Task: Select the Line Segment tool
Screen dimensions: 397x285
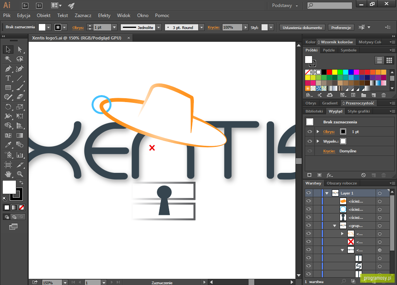Action: 20,78
